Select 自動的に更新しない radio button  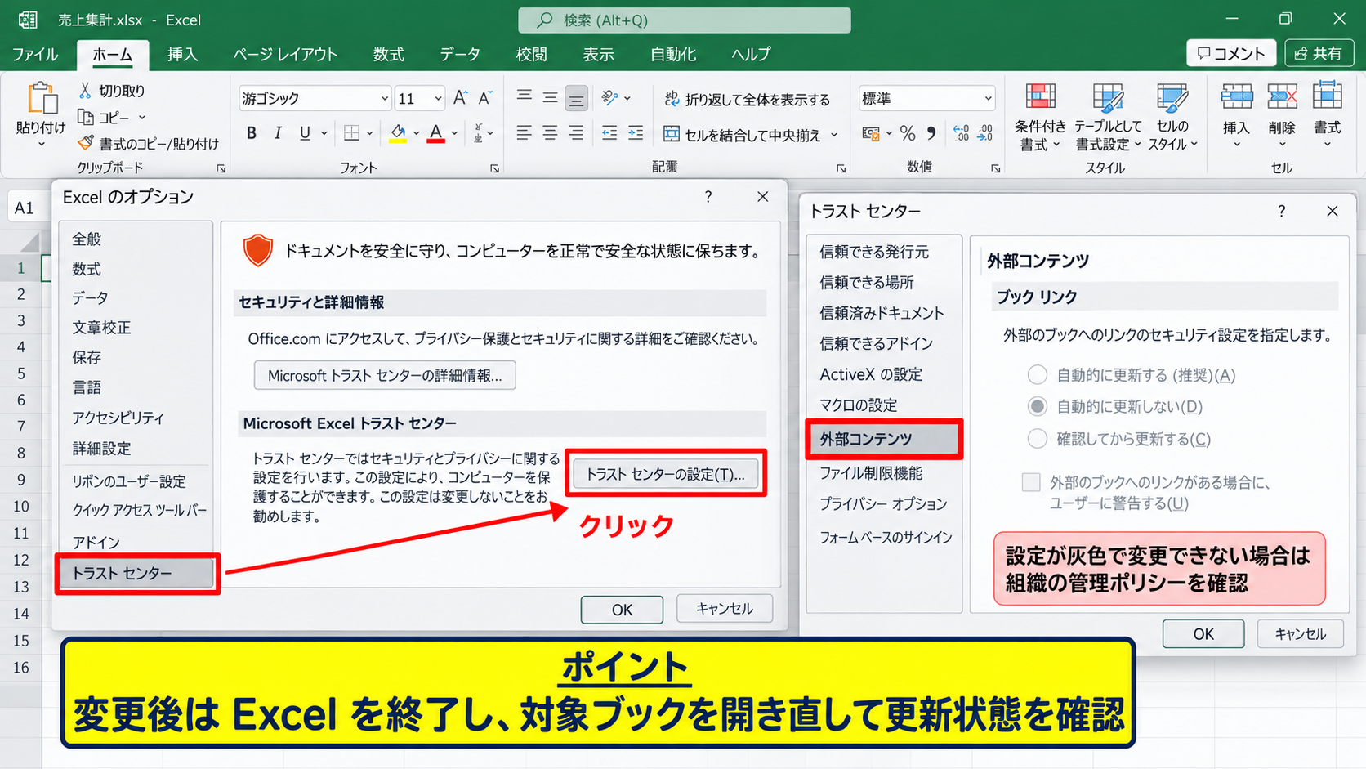tap(1037, 406)
